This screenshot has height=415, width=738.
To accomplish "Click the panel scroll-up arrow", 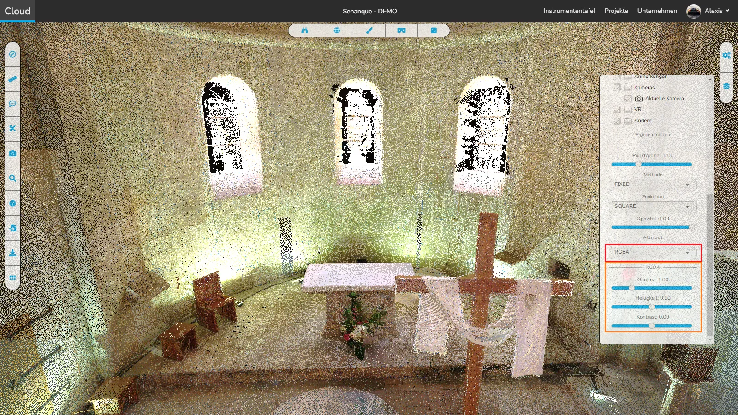I will (710, 79).
